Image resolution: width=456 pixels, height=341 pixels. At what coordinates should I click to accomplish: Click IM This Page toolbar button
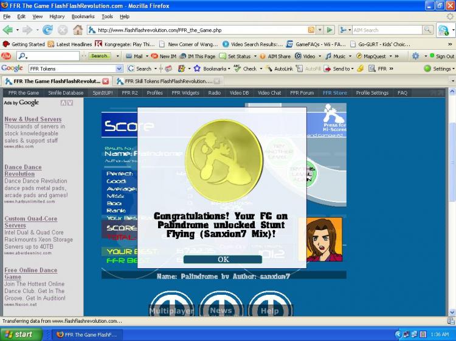pos(198,56)
